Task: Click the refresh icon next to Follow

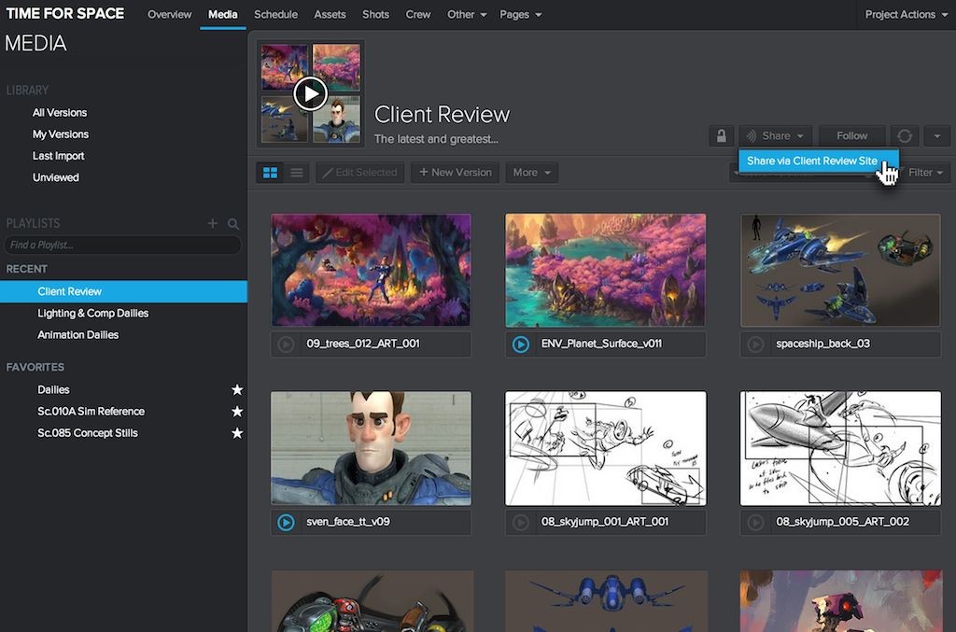Action: [x=904, y=136]
